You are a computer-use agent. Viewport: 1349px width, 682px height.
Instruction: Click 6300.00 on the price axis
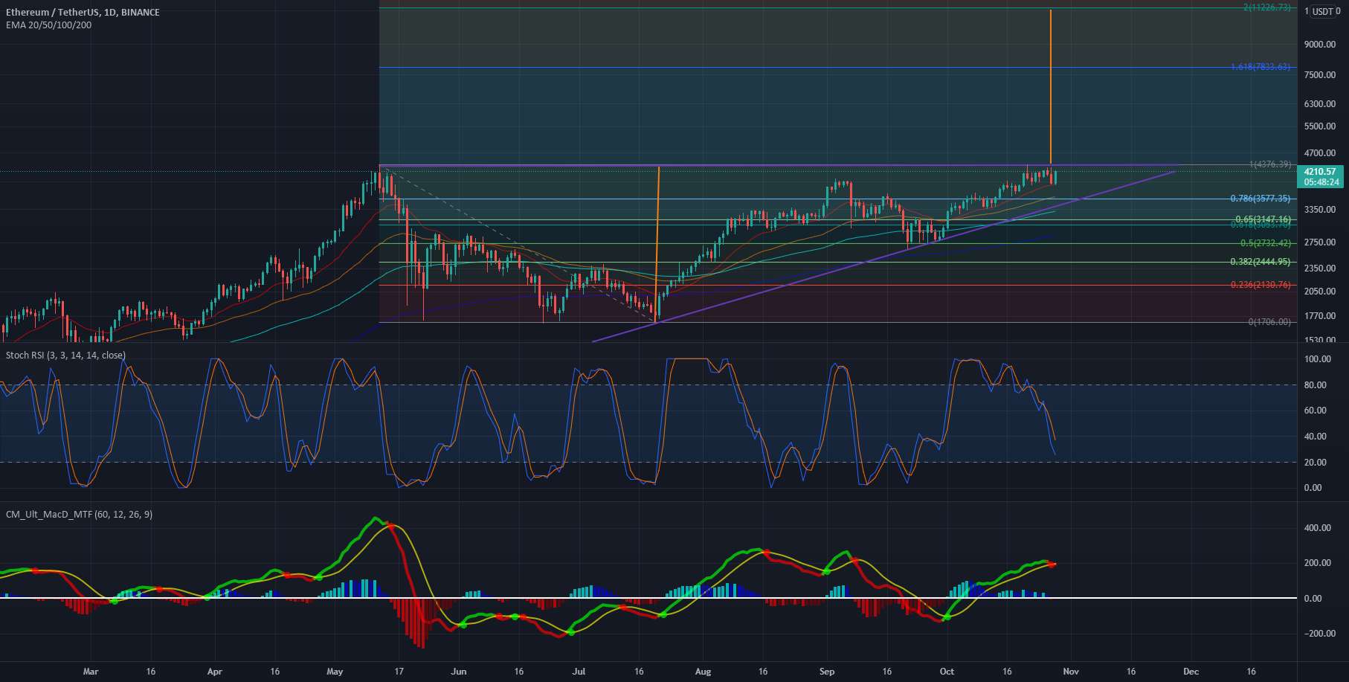[x=1320, y=104]
